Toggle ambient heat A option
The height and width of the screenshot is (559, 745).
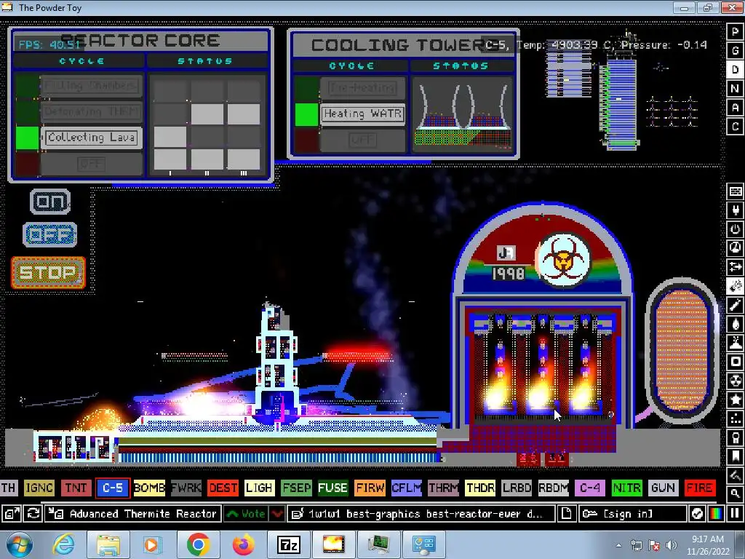pyautogui.click(x=735, y=108)
